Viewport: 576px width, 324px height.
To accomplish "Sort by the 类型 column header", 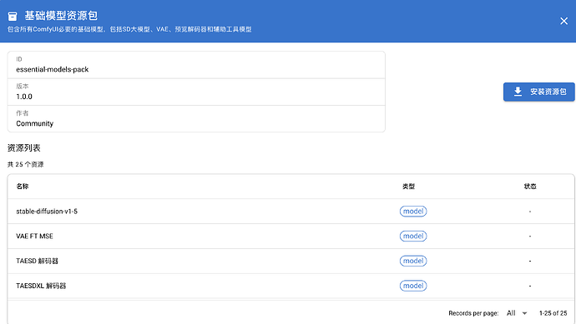I will point(408,187).
